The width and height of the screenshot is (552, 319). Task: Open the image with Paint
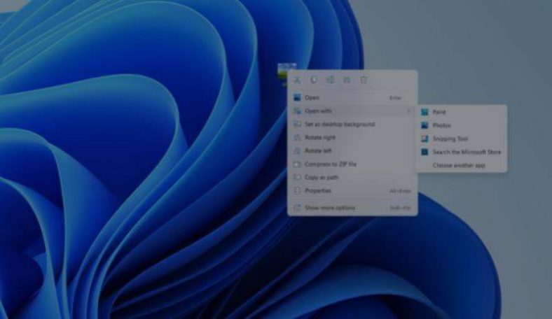[462, 112]
